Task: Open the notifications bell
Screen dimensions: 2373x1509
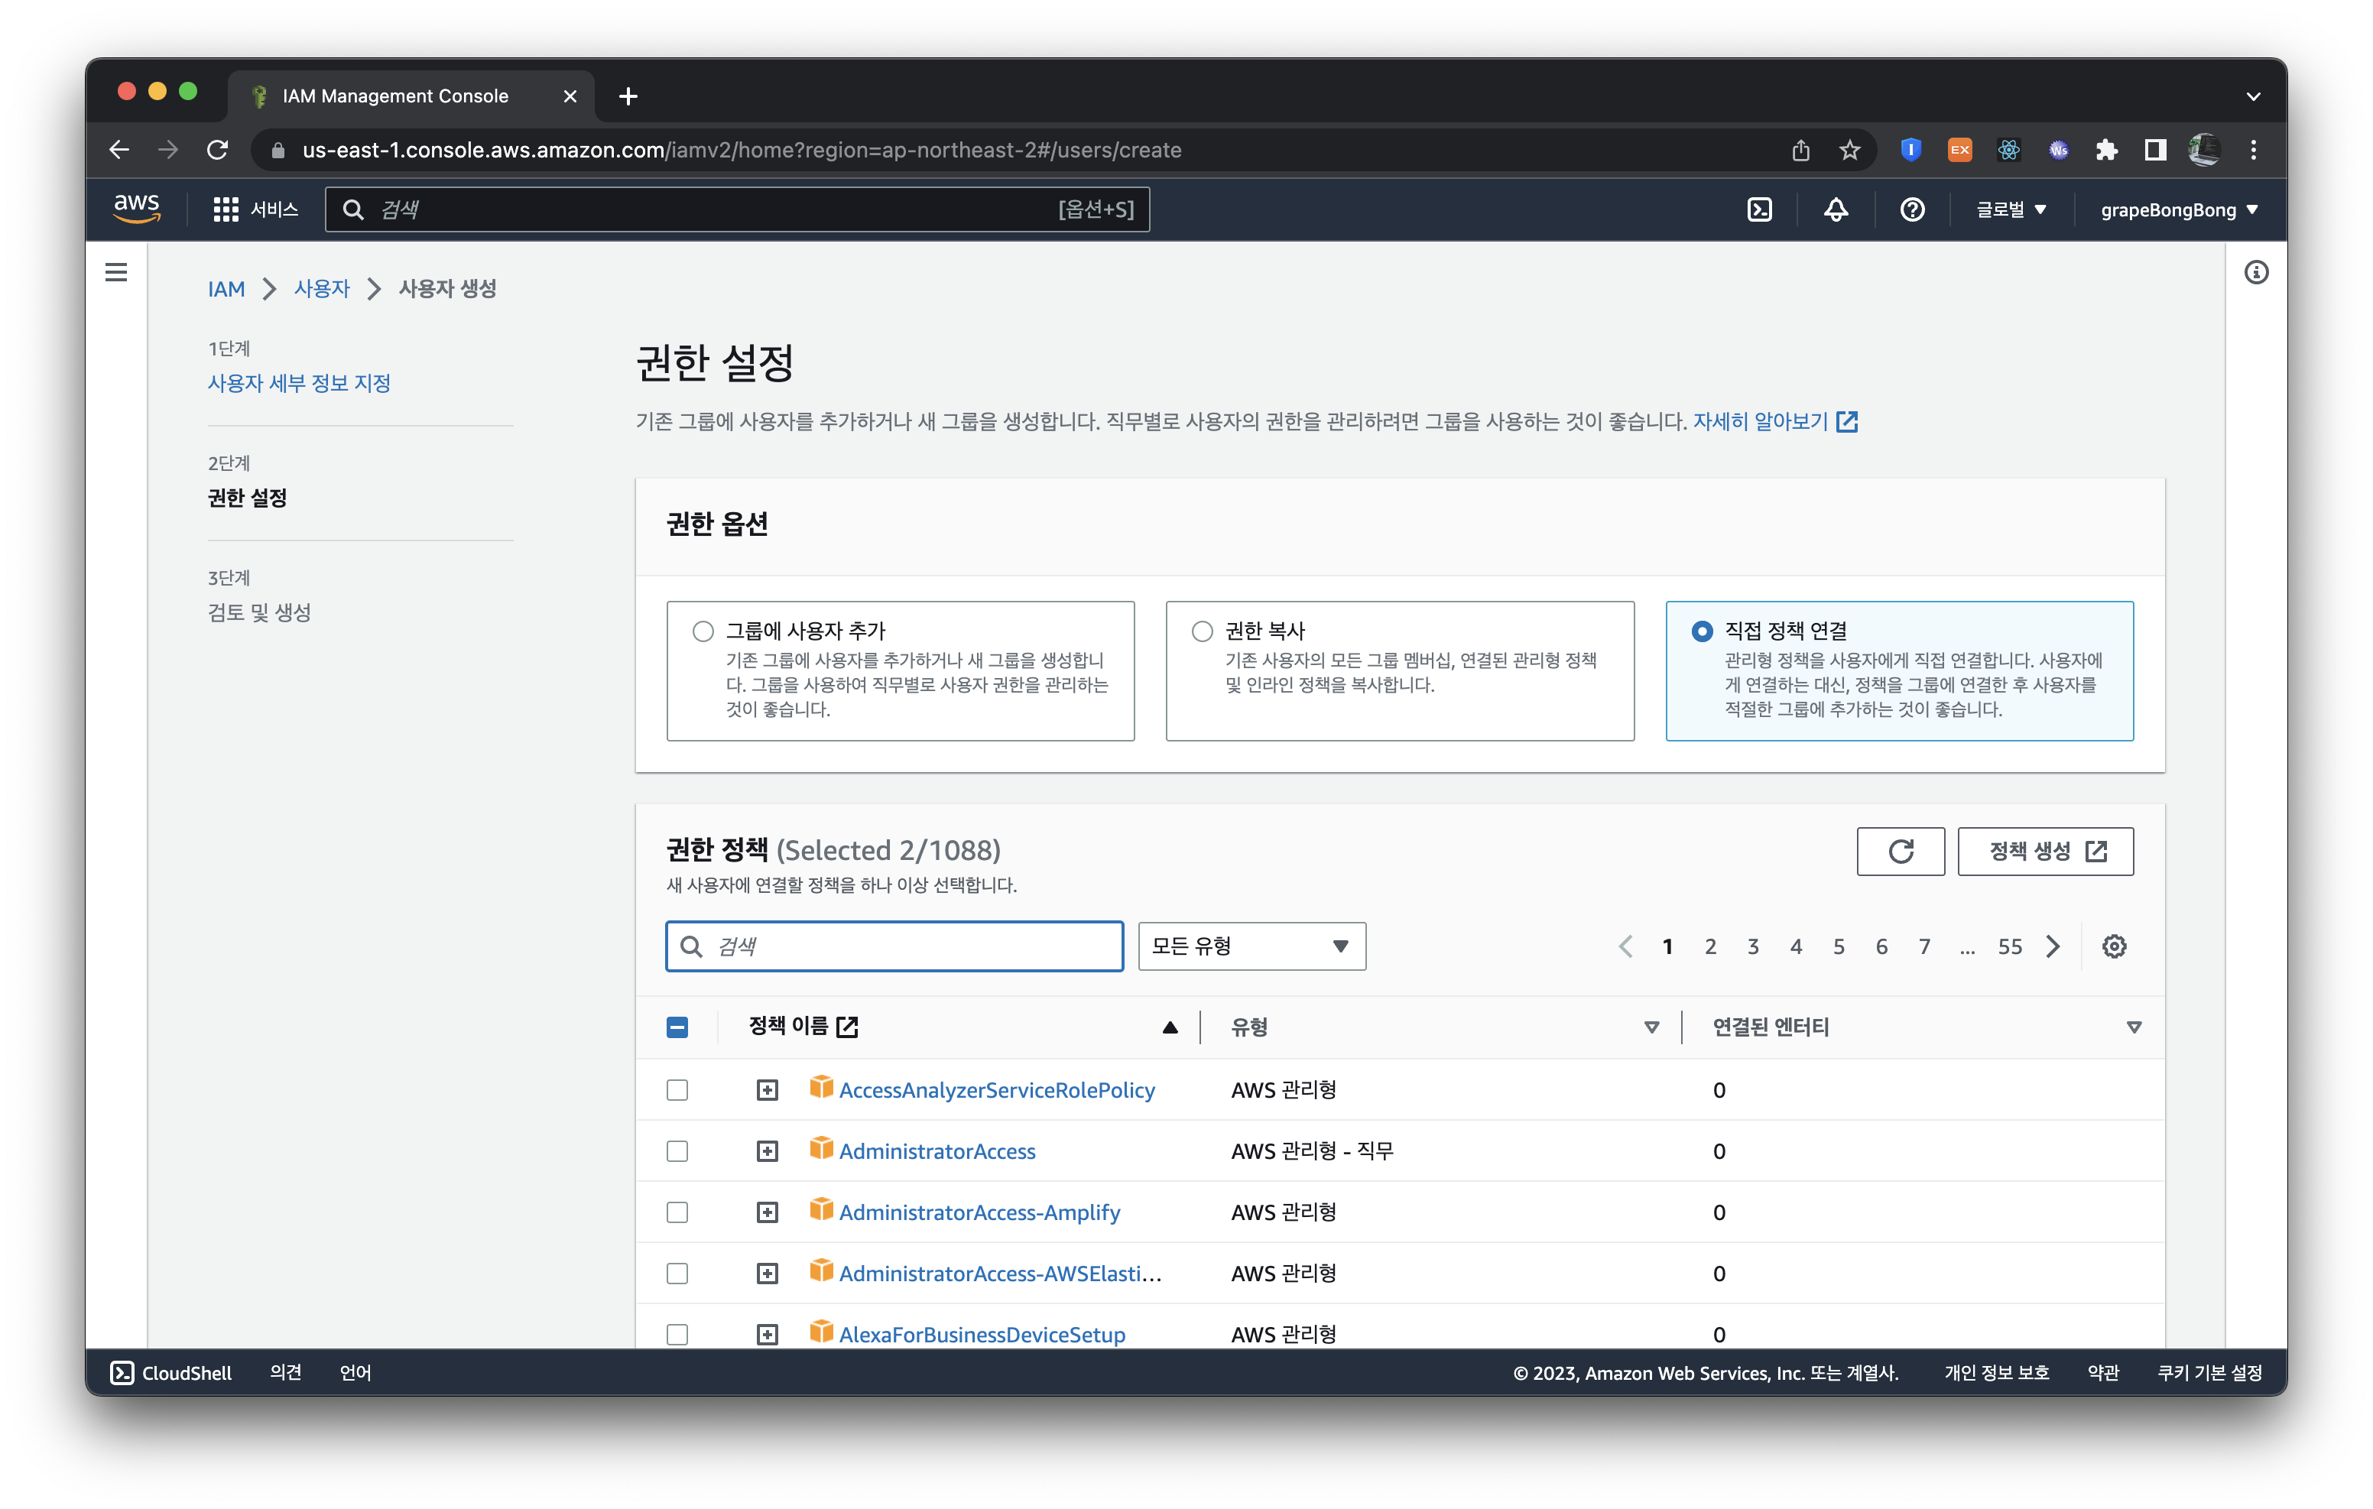Action: 1835,210
